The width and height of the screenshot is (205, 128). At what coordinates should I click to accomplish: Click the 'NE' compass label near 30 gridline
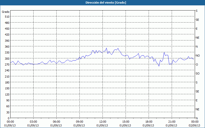point(198,109)
